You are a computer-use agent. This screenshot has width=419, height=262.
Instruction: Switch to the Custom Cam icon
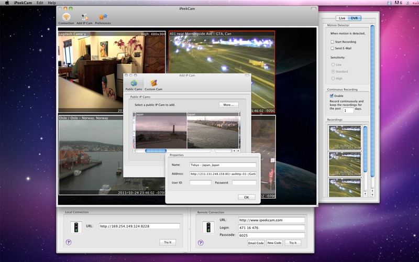(x=153, y=83)
